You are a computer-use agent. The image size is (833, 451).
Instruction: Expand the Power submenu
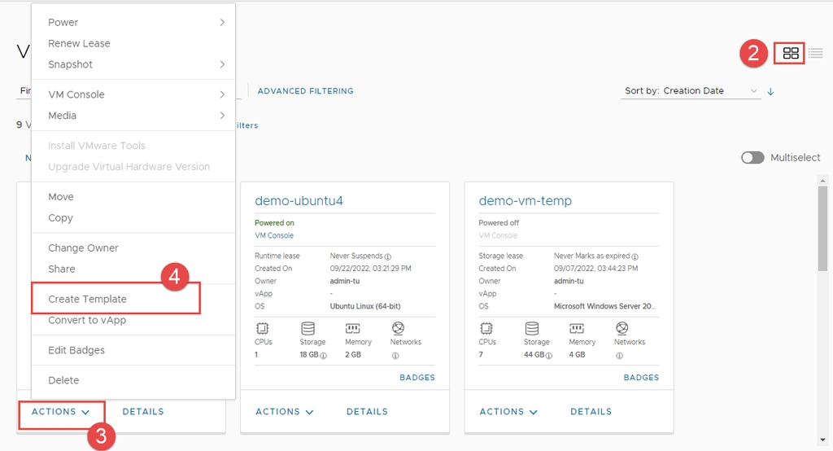tap(134, 23)
